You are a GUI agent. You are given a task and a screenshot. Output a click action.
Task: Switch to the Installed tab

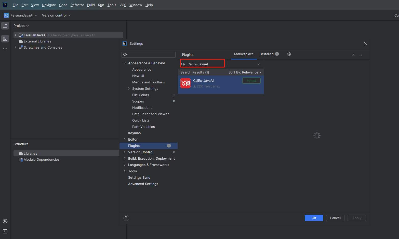[270, 54]
